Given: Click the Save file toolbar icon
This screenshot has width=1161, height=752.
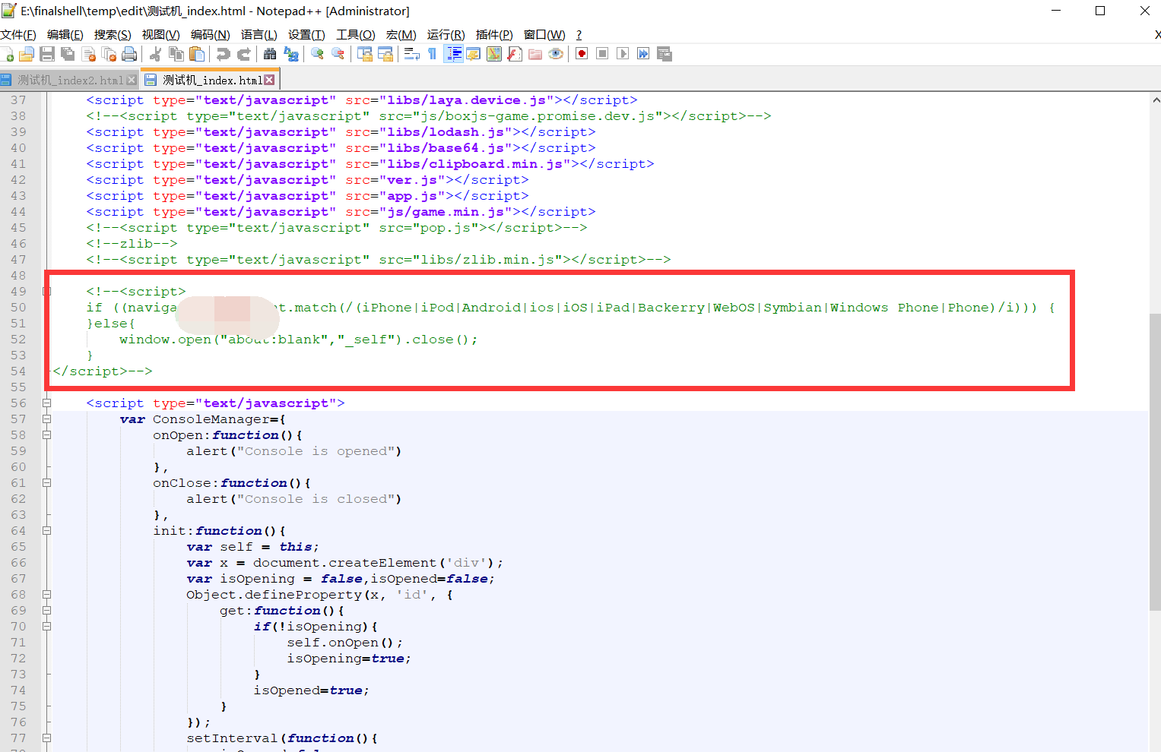Looking at the screenshot, I should coord(47,54).
